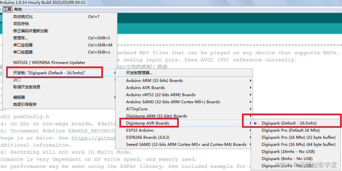Expand Digistump ARM (32-bits) Boards

[x=184, y=116]
